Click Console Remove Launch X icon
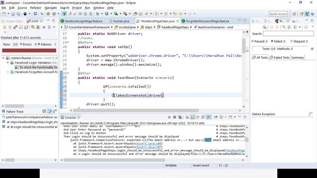317x178 pixels. (175, 117)
